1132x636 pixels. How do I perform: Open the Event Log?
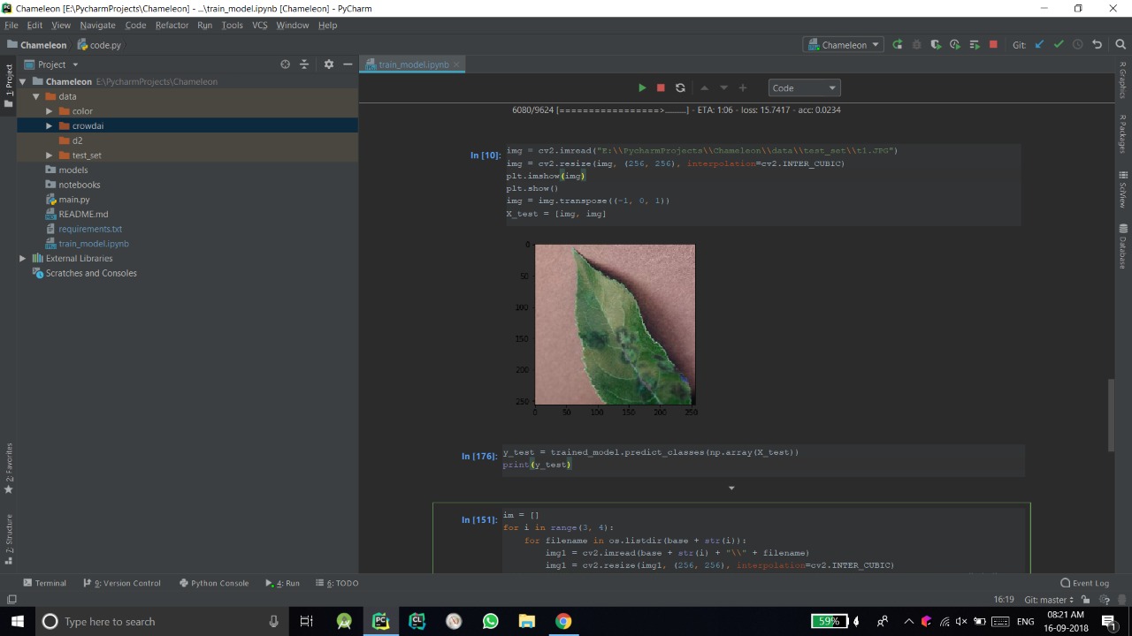coord(1084,583)
